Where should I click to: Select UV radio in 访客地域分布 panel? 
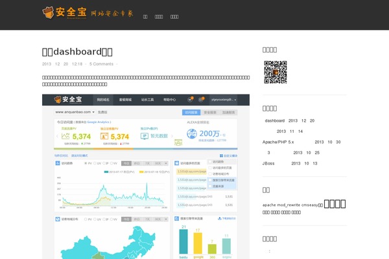coord(95,220)
